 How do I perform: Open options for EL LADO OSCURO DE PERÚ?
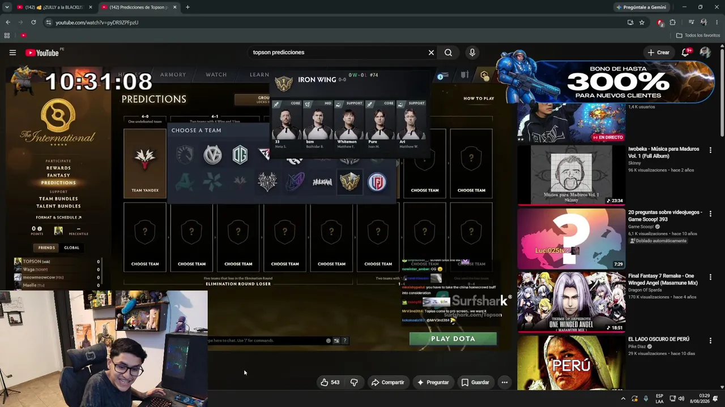click(x=710, y=341)
